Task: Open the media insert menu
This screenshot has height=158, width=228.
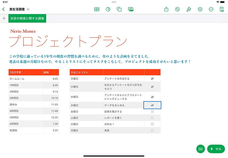Action: (x=131, y=9)
